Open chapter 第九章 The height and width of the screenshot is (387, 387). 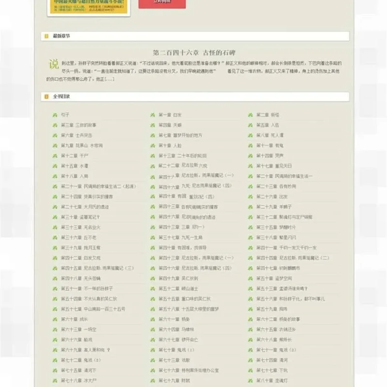coord(82,146)
